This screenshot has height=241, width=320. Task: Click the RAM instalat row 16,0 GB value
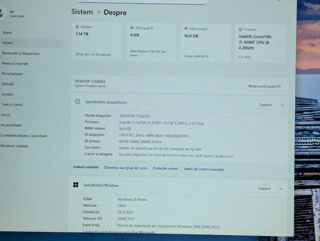125,129
